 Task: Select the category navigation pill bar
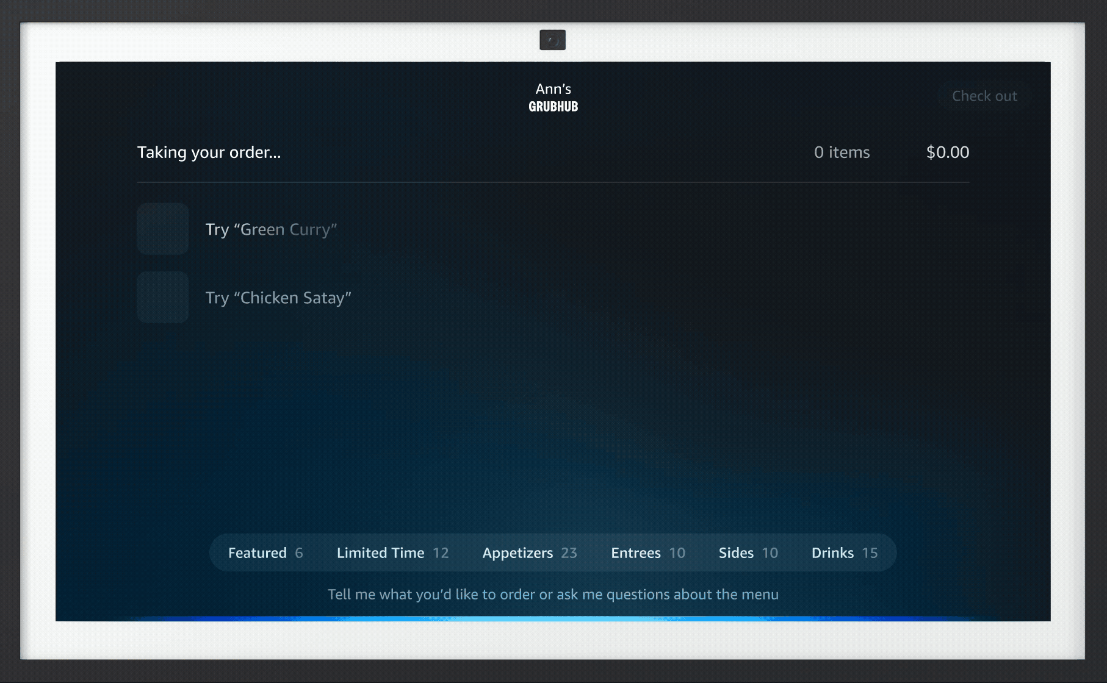point(553,552)
